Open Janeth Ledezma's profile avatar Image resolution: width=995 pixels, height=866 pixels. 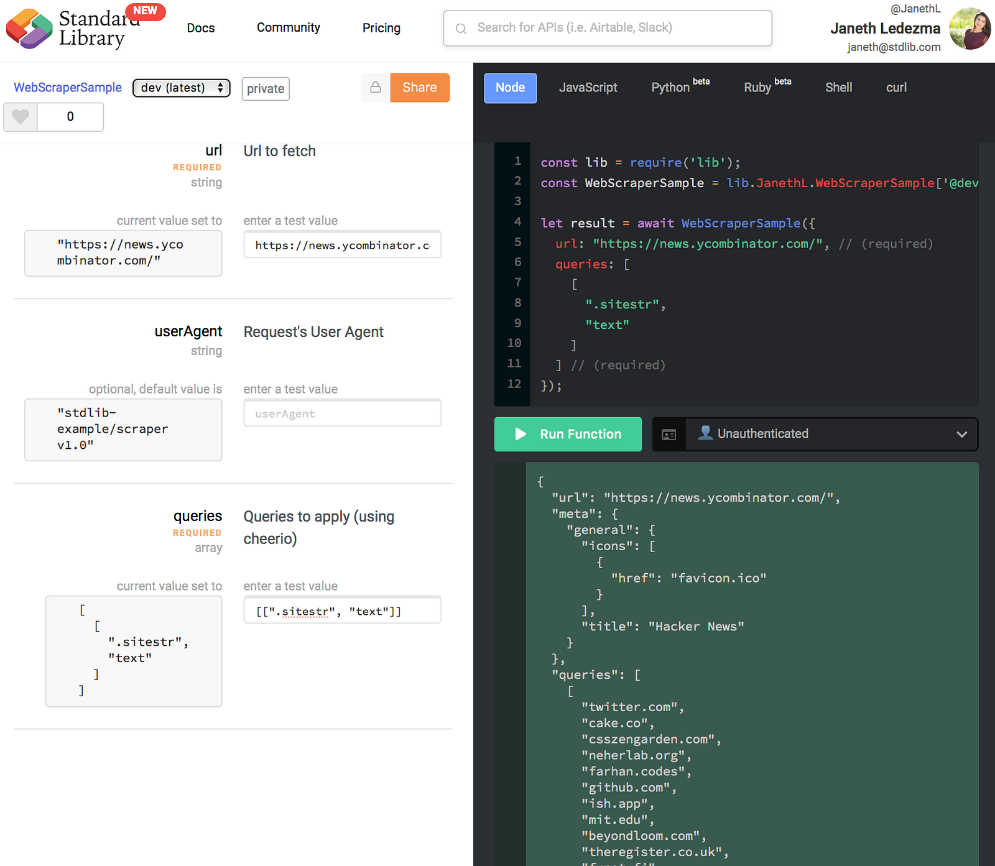tap(970, 29)
